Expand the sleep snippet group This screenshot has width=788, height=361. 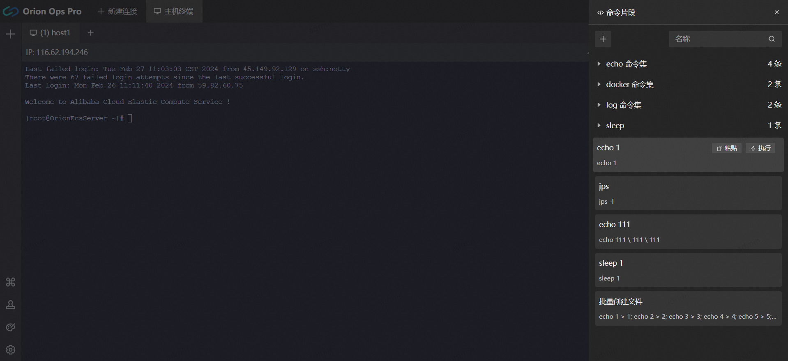point(615,126)
